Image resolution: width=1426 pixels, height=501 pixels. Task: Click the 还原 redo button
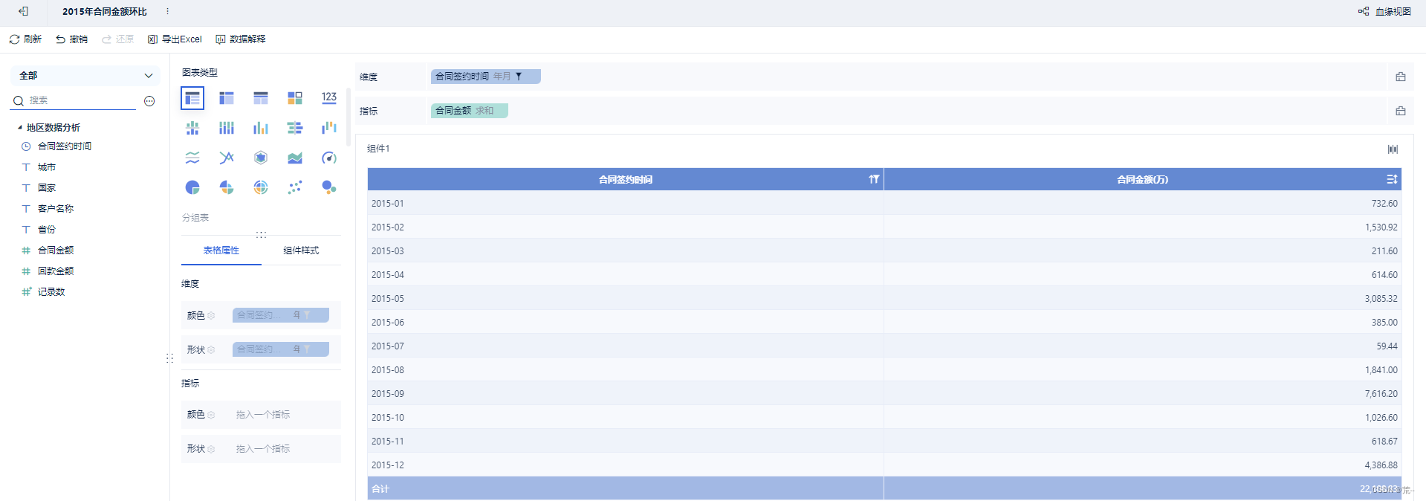coord(117,39)
